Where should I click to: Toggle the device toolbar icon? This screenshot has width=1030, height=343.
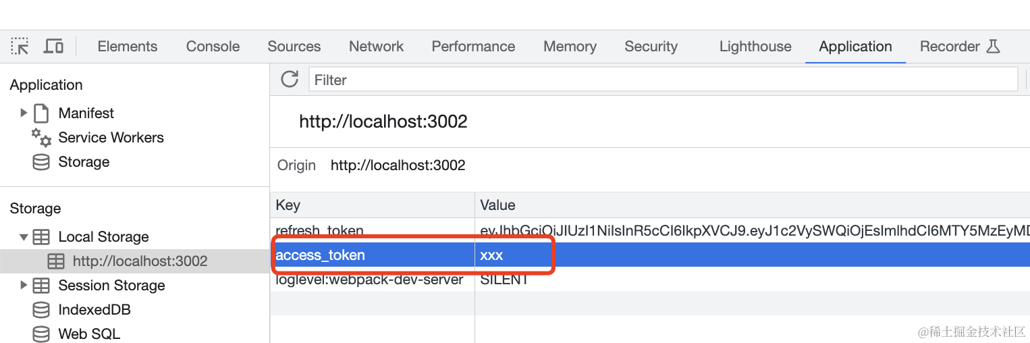tap(53, 47)
